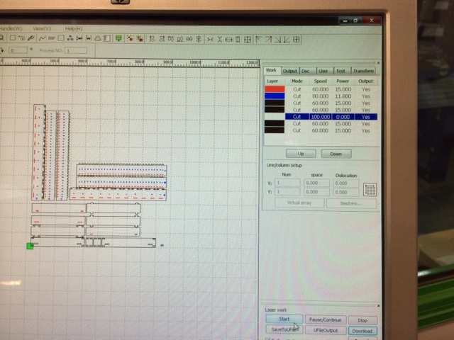Click the same horizontal spacing icon
This screenshot has width=454, height=340.
[x=210, y=40]
